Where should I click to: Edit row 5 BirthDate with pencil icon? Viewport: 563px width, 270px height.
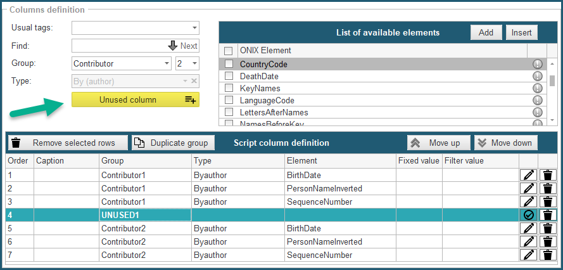[529, 228]
